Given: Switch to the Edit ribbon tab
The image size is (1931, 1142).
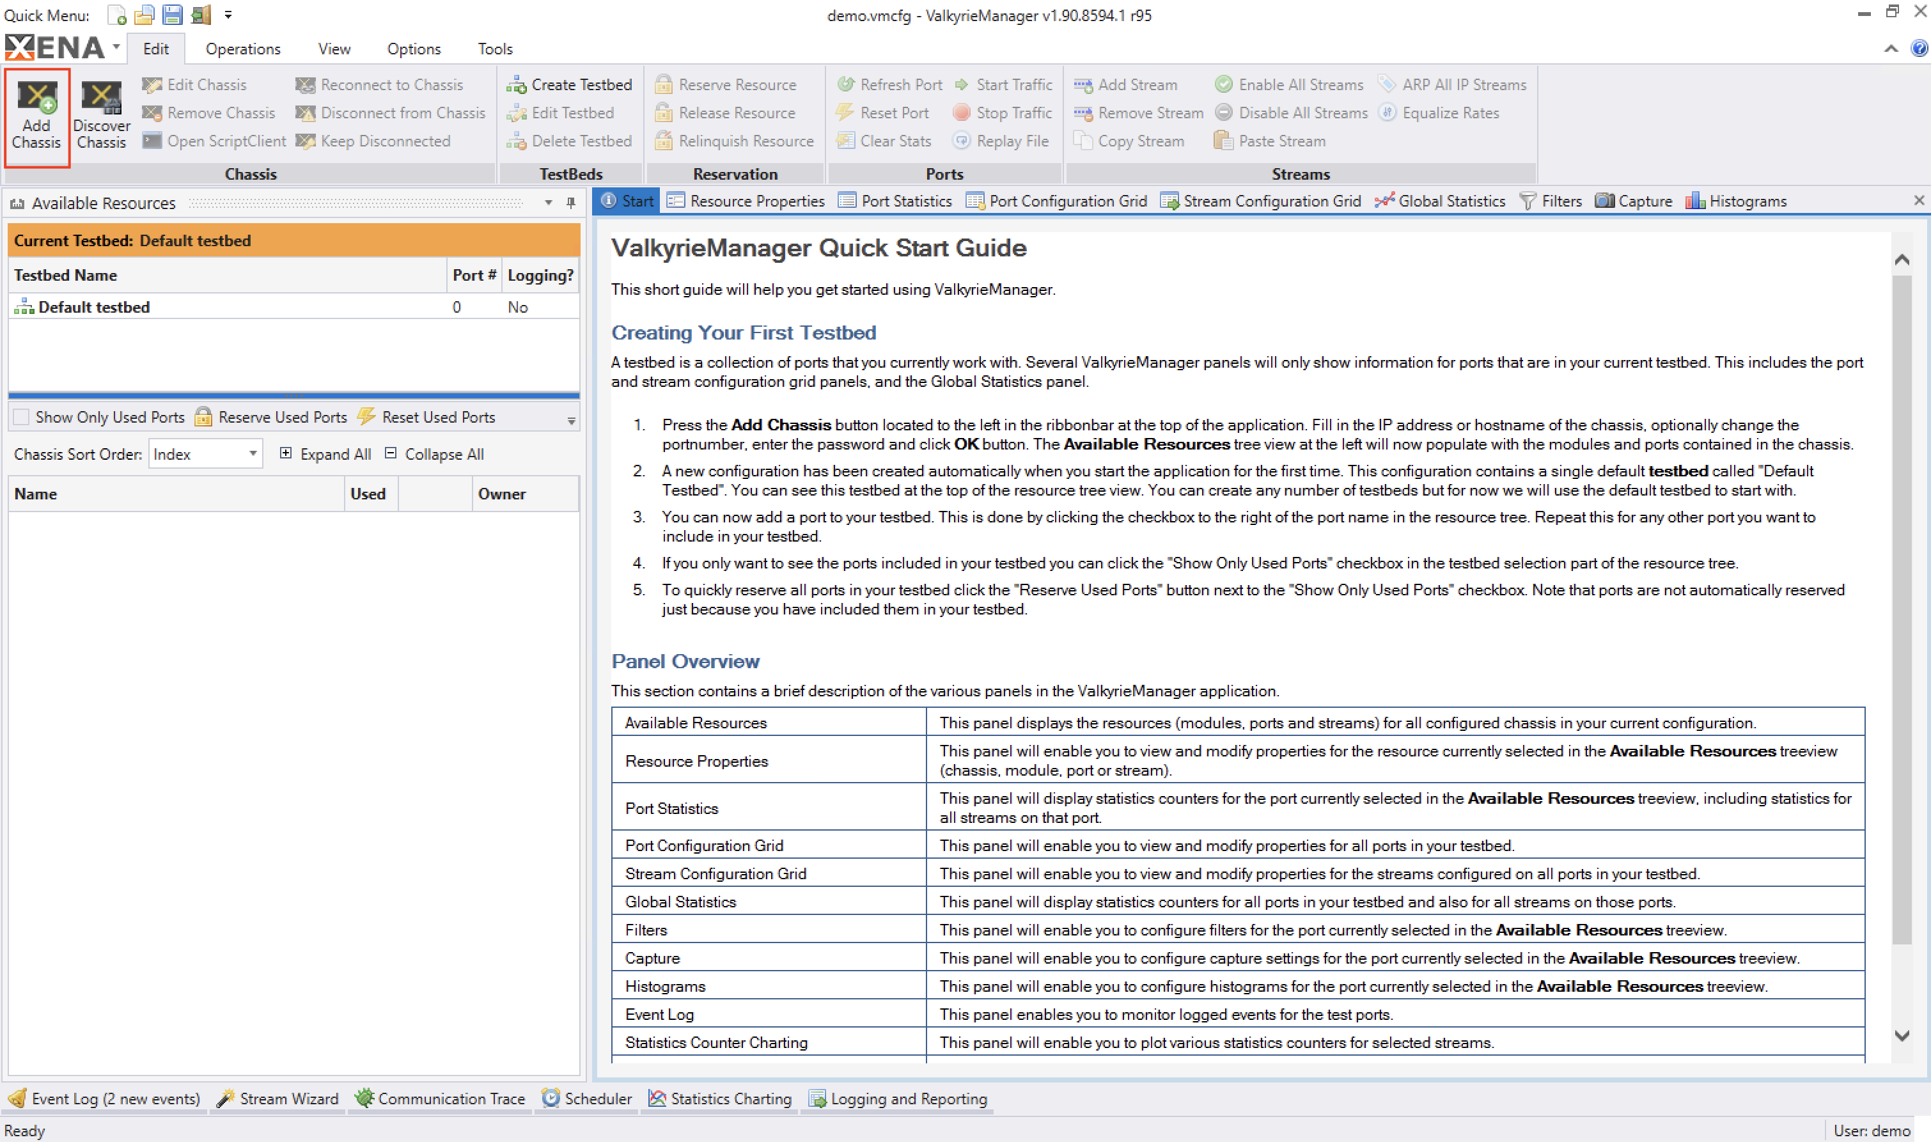Looking at the screenshot, I should tap(155, 49).
